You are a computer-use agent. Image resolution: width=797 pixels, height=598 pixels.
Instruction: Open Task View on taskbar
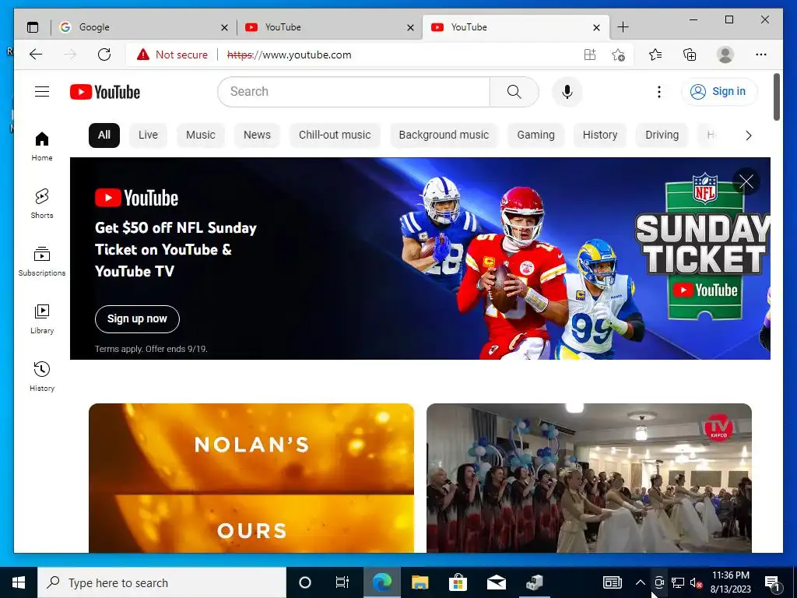[342, 582]
